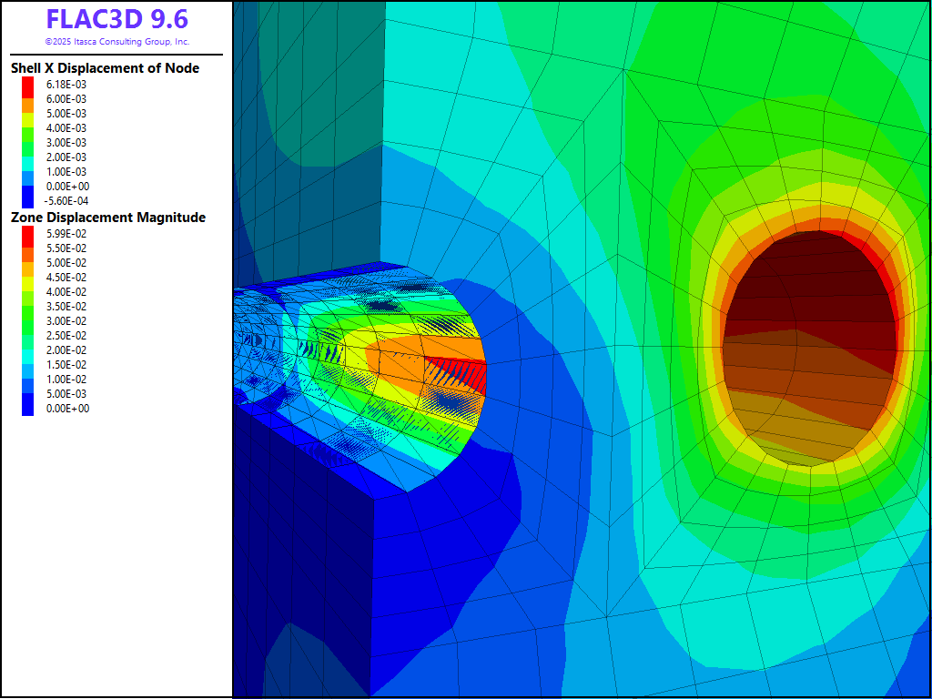
Task: Select the Shell X Displacement of Node heading
Action: point(105,68)
